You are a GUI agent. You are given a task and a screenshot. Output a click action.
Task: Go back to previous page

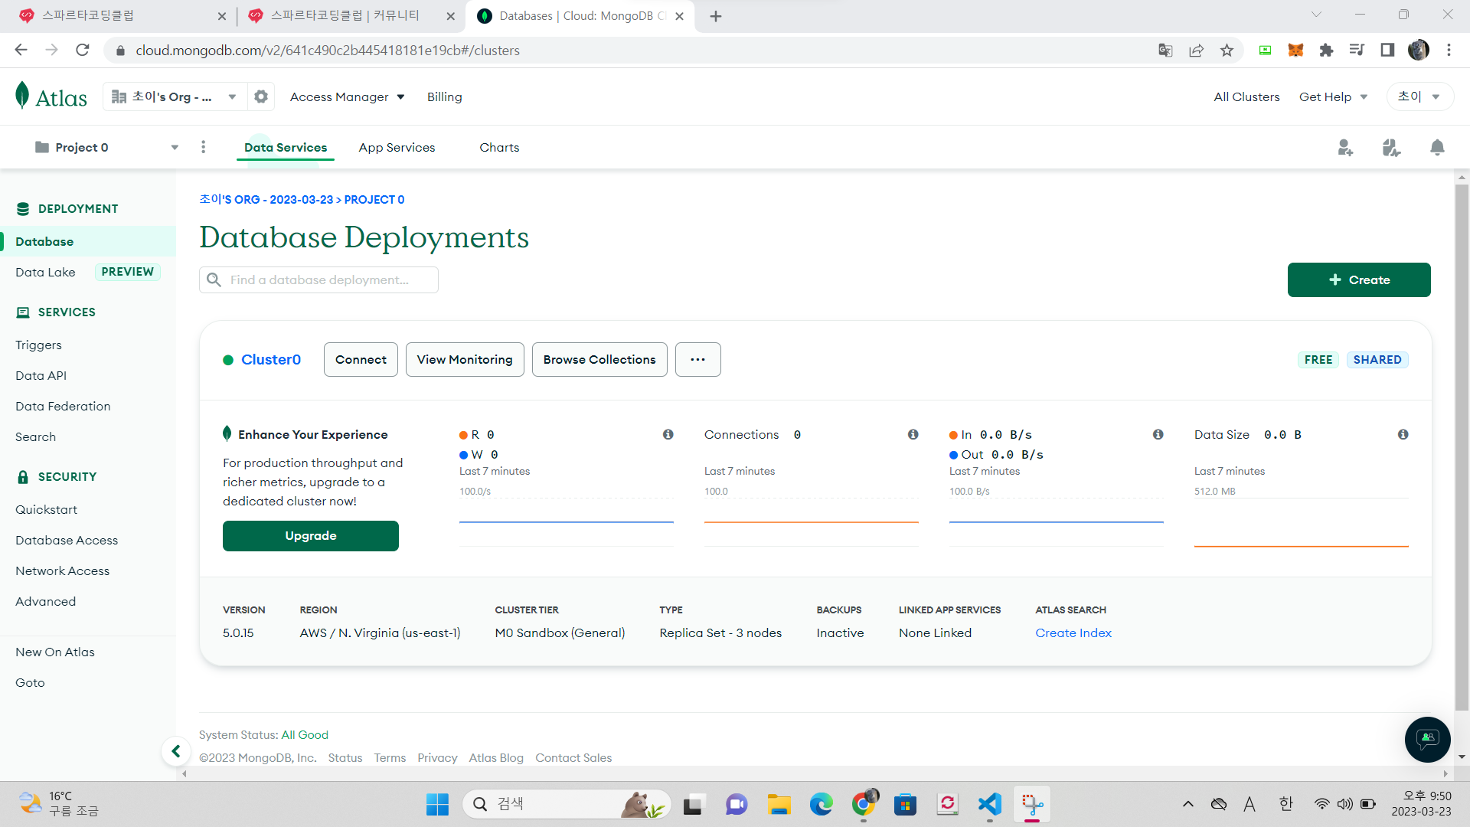[x=21, y=51]
